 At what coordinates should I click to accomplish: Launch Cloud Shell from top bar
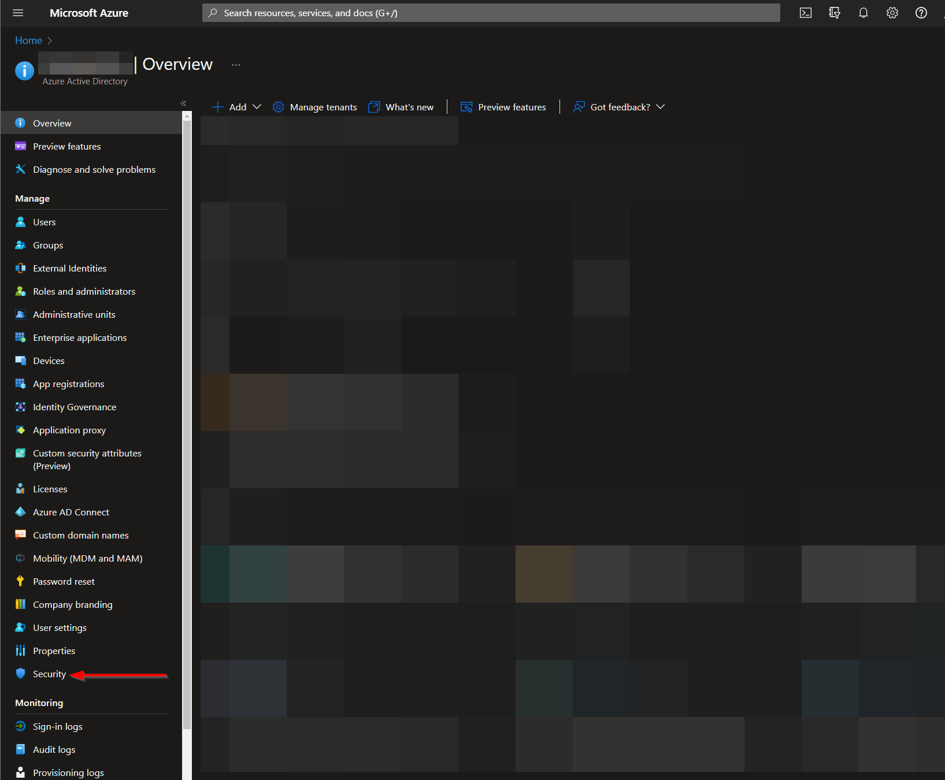[806, 13]
